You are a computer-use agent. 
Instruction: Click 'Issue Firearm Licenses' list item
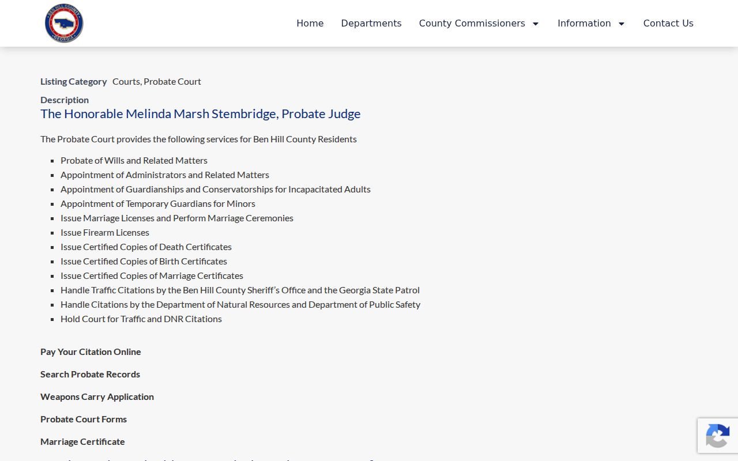coord(105,232)
